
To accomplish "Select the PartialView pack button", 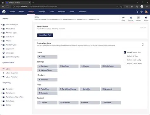I will [47, 89].
